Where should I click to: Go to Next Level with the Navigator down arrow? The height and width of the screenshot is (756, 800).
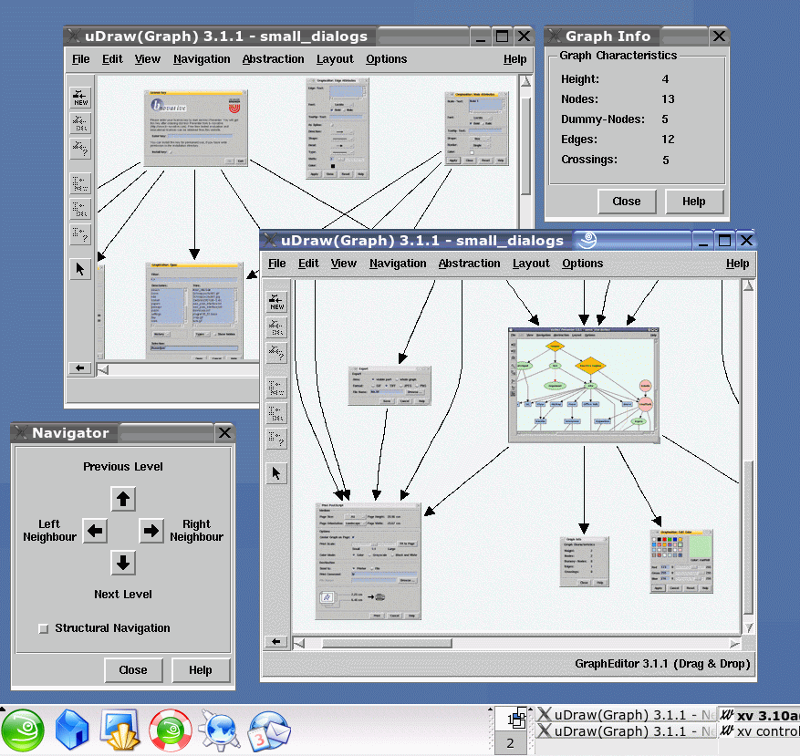[123, 563]
